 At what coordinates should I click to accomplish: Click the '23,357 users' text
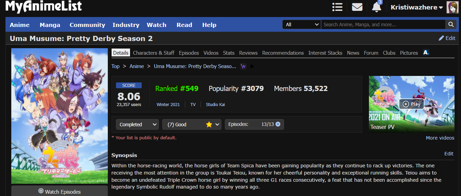tap(129, 105)
